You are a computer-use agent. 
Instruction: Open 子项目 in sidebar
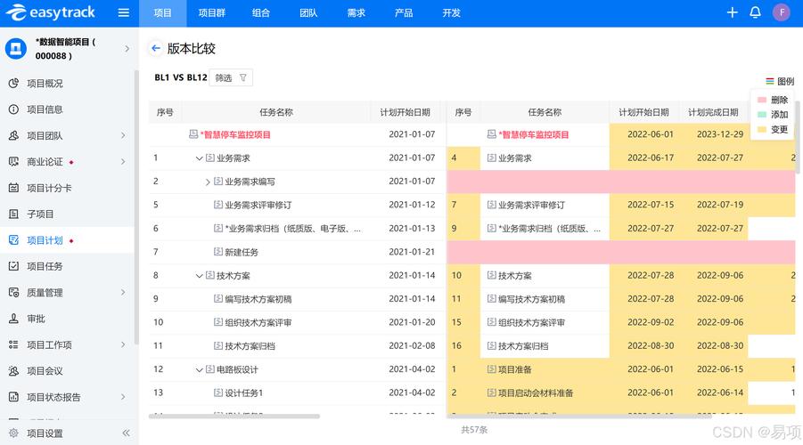tap(40, 214)
